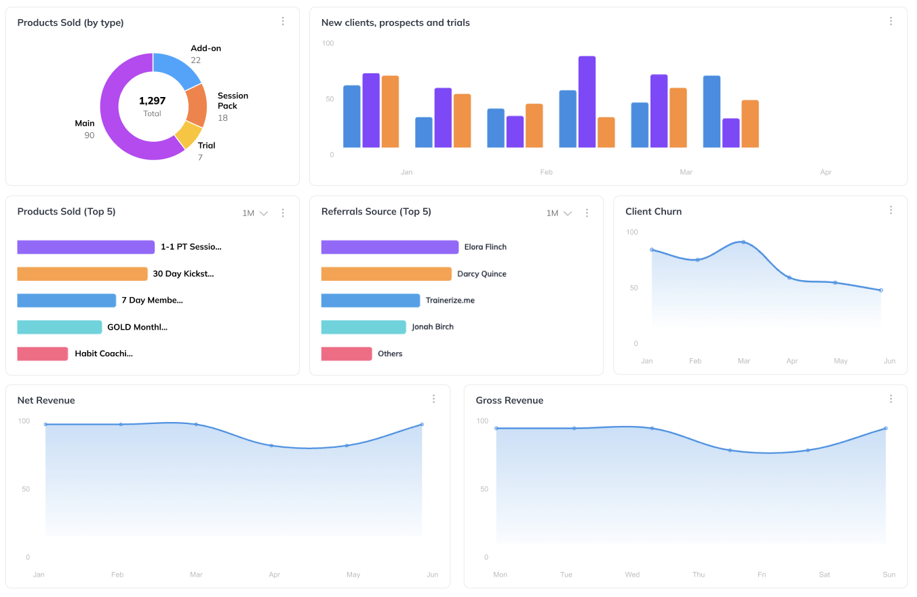Select the blue Add-on donut segment

coord(176,66)
